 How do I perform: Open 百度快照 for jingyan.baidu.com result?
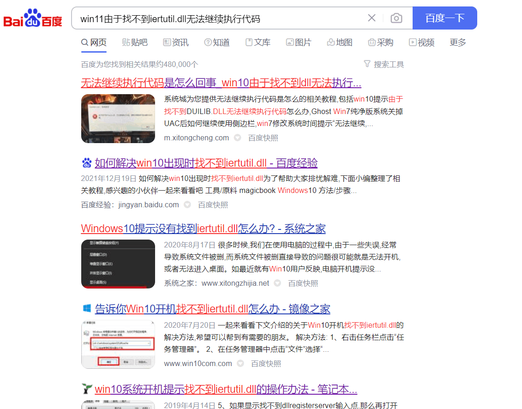tap(213, 205)
